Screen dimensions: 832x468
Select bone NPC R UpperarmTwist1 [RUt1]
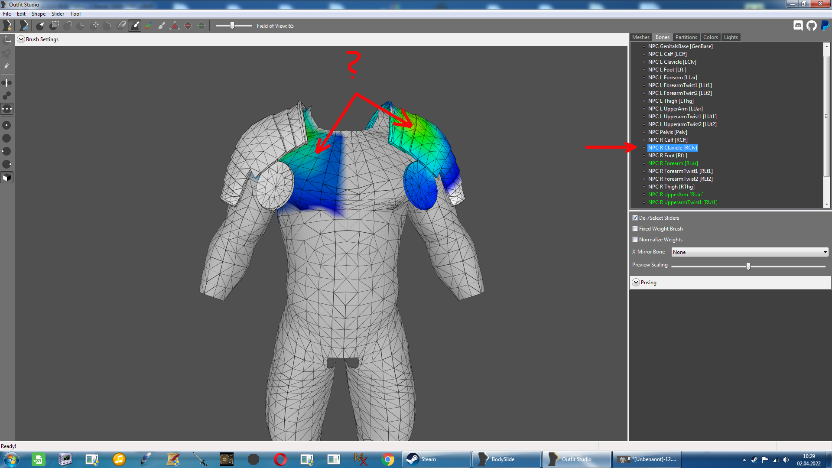pos(682,202)
